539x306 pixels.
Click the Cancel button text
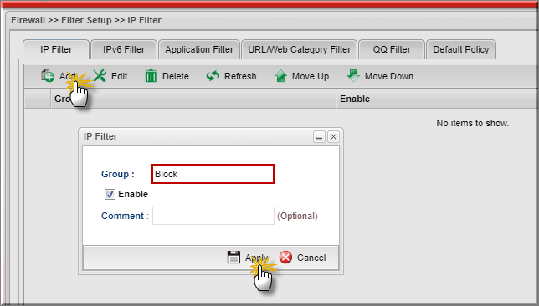point(311,258)
